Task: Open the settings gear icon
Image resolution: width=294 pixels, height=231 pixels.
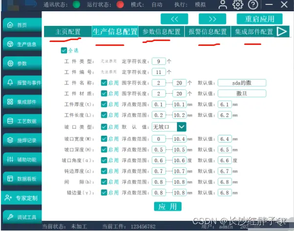Action: point(238,5)
